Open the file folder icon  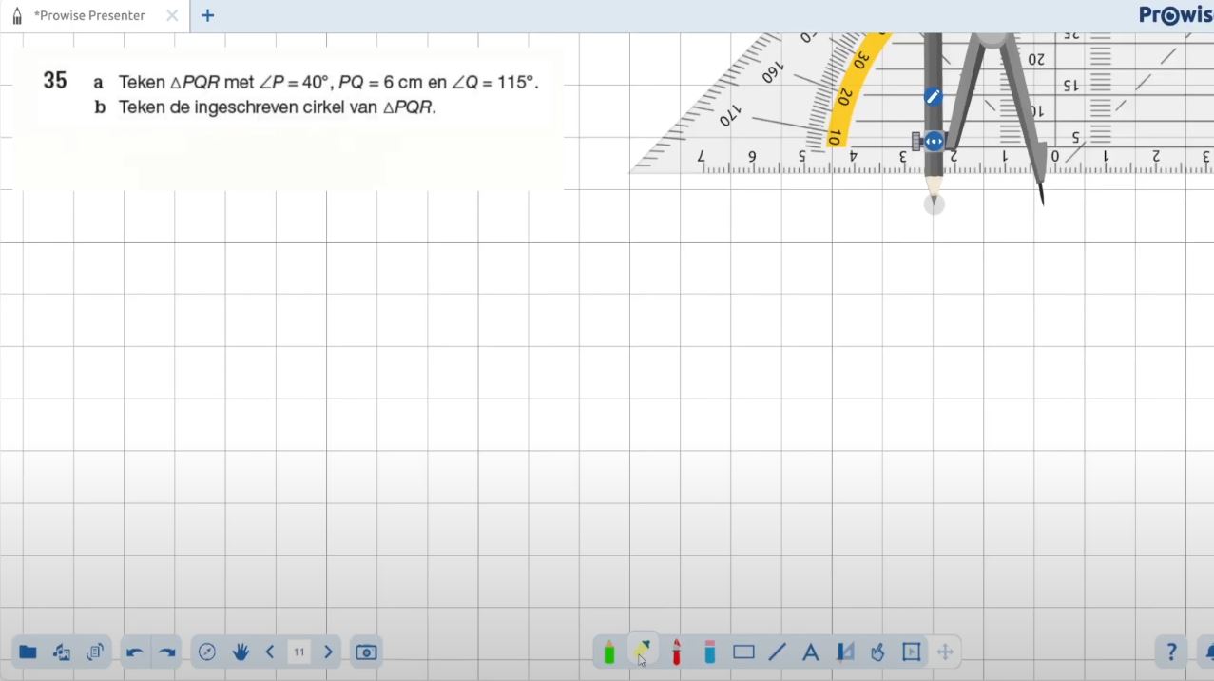(28, 652)
